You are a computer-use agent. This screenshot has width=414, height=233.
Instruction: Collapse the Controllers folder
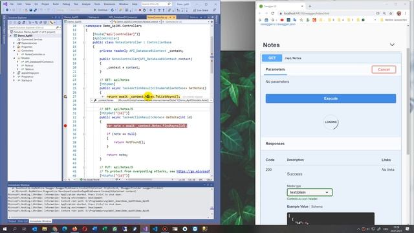tap(14, 50)
